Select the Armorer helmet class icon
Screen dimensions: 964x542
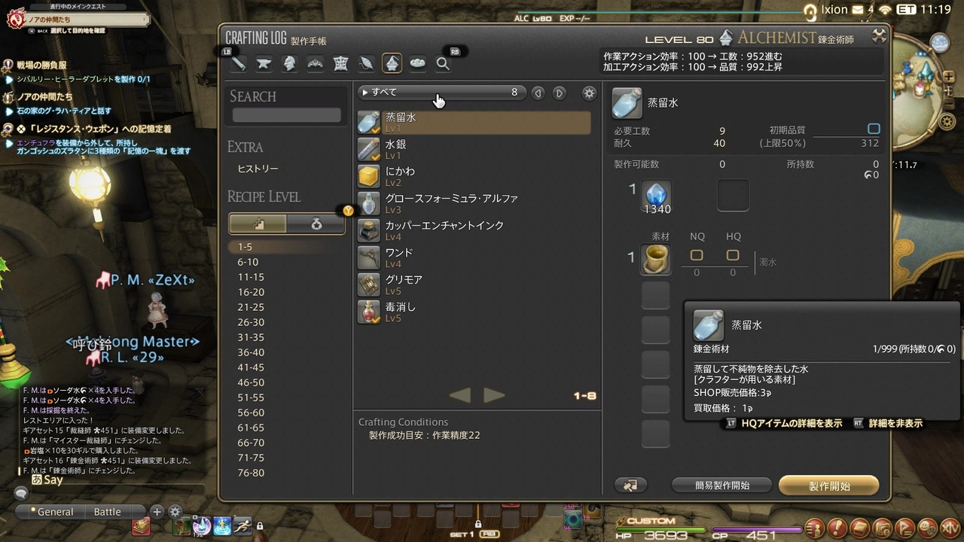tap(290, 64)
